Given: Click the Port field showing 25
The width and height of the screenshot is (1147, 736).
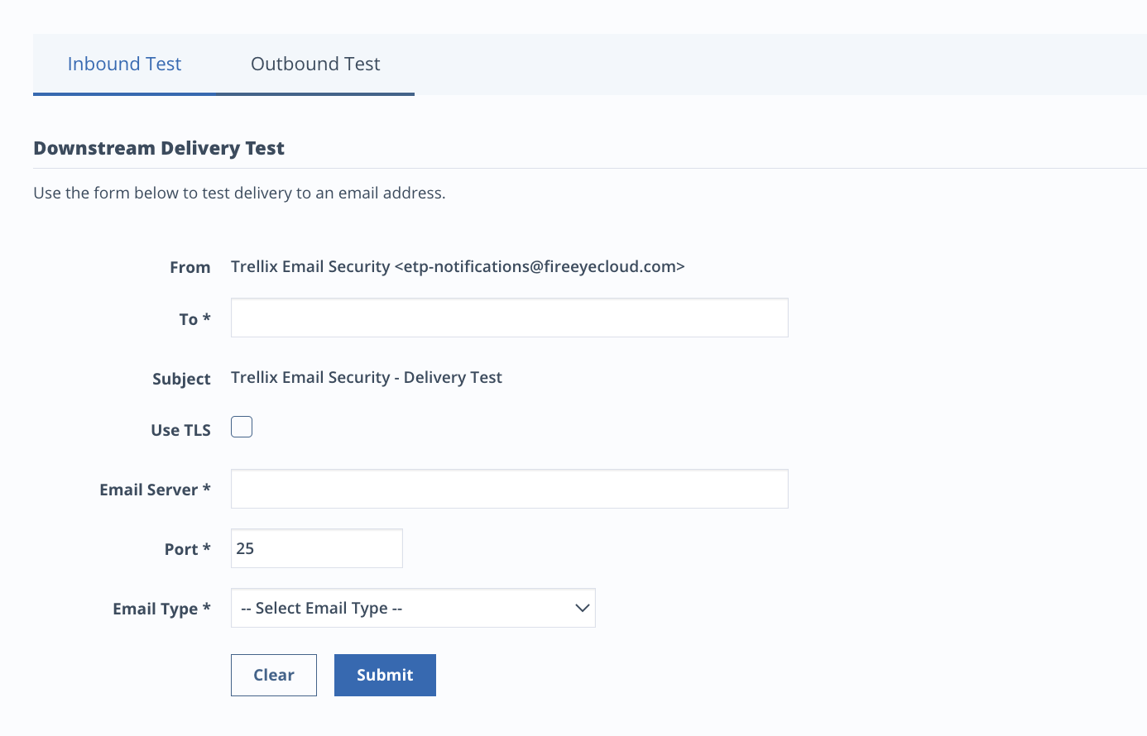Looking at the screenshot, I should point(316,548).
